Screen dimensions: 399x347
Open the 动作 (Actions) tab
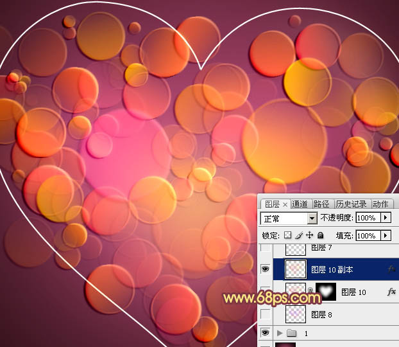tap(380, 204)
